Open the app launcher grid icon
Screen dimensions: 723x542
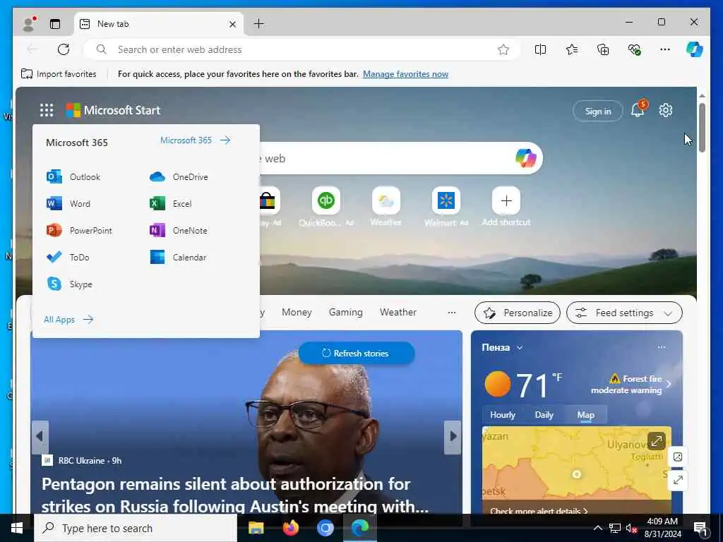[47, 110]
